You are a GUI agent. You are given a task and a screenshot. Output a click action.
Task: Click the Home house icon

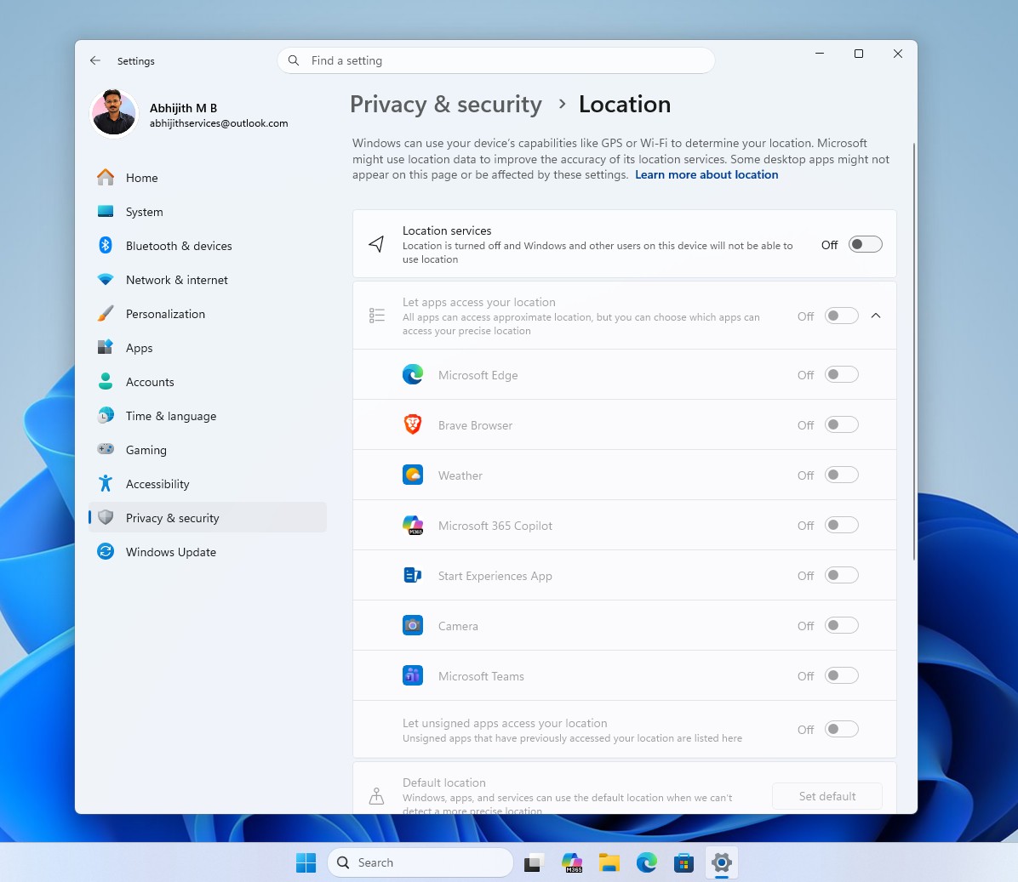click(106, 177)
